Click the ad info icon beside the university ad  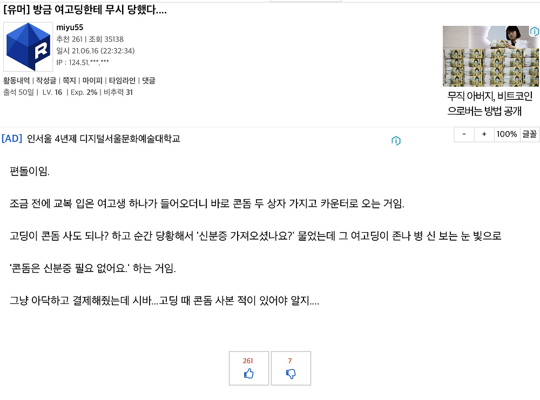[396, 141]
